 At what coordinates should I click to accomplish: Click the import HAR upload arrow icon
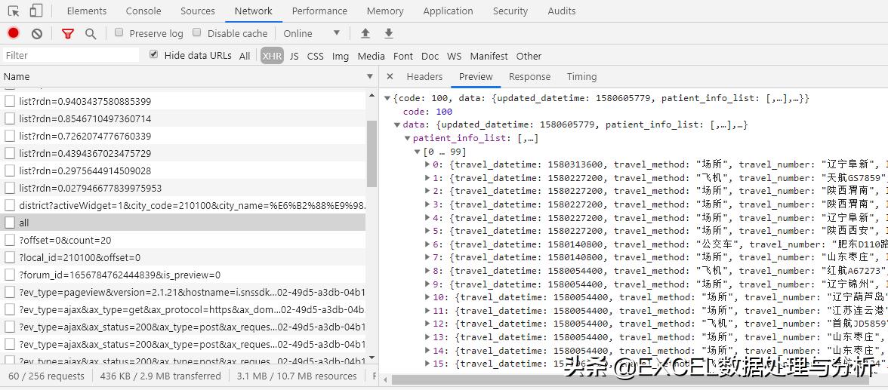coord(365,33)
